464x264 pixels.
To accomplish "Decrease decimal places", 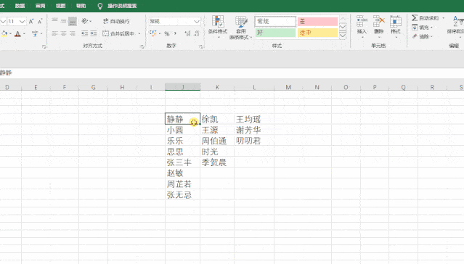I will pyautogui.click(x=197, y=33).
